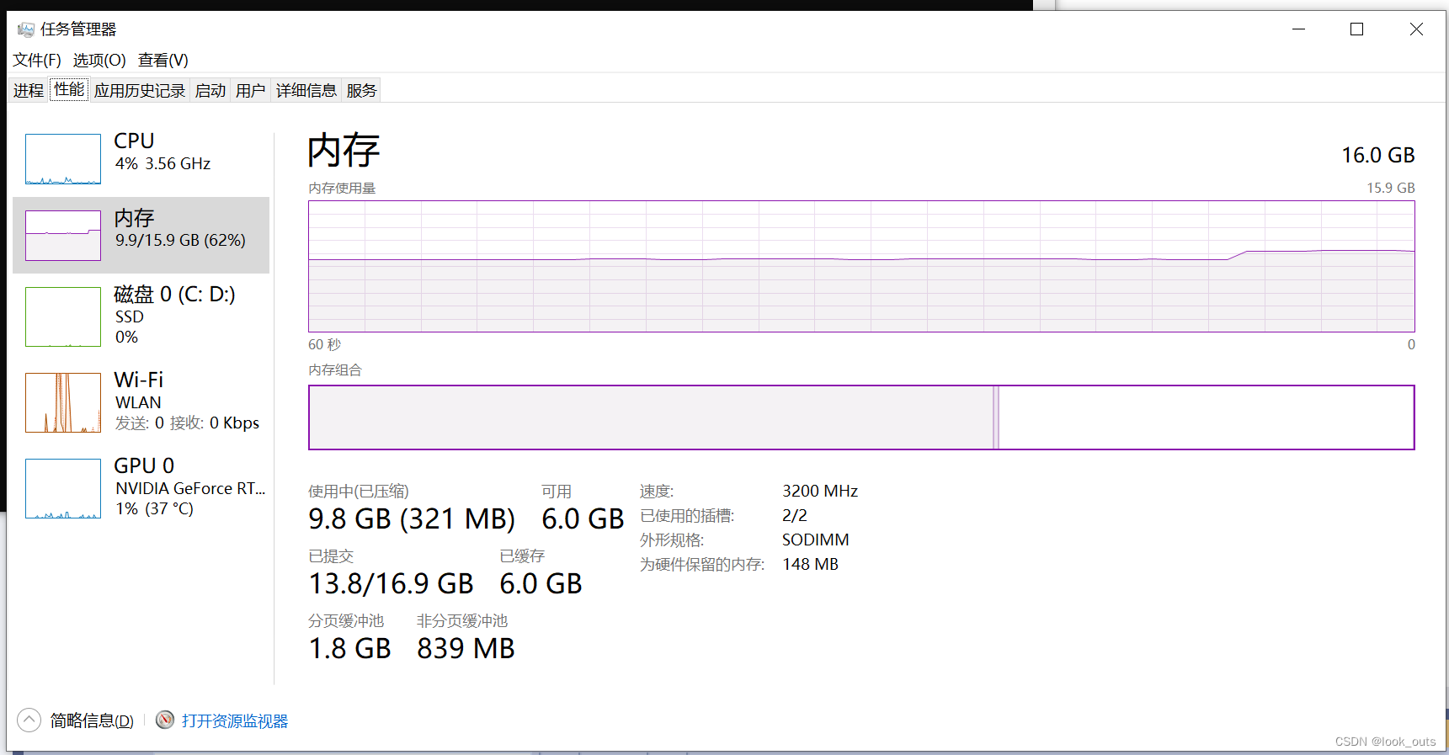
Task: Switch to the 启动 tab
Action: pyautogui.click(x=210, y=91)
